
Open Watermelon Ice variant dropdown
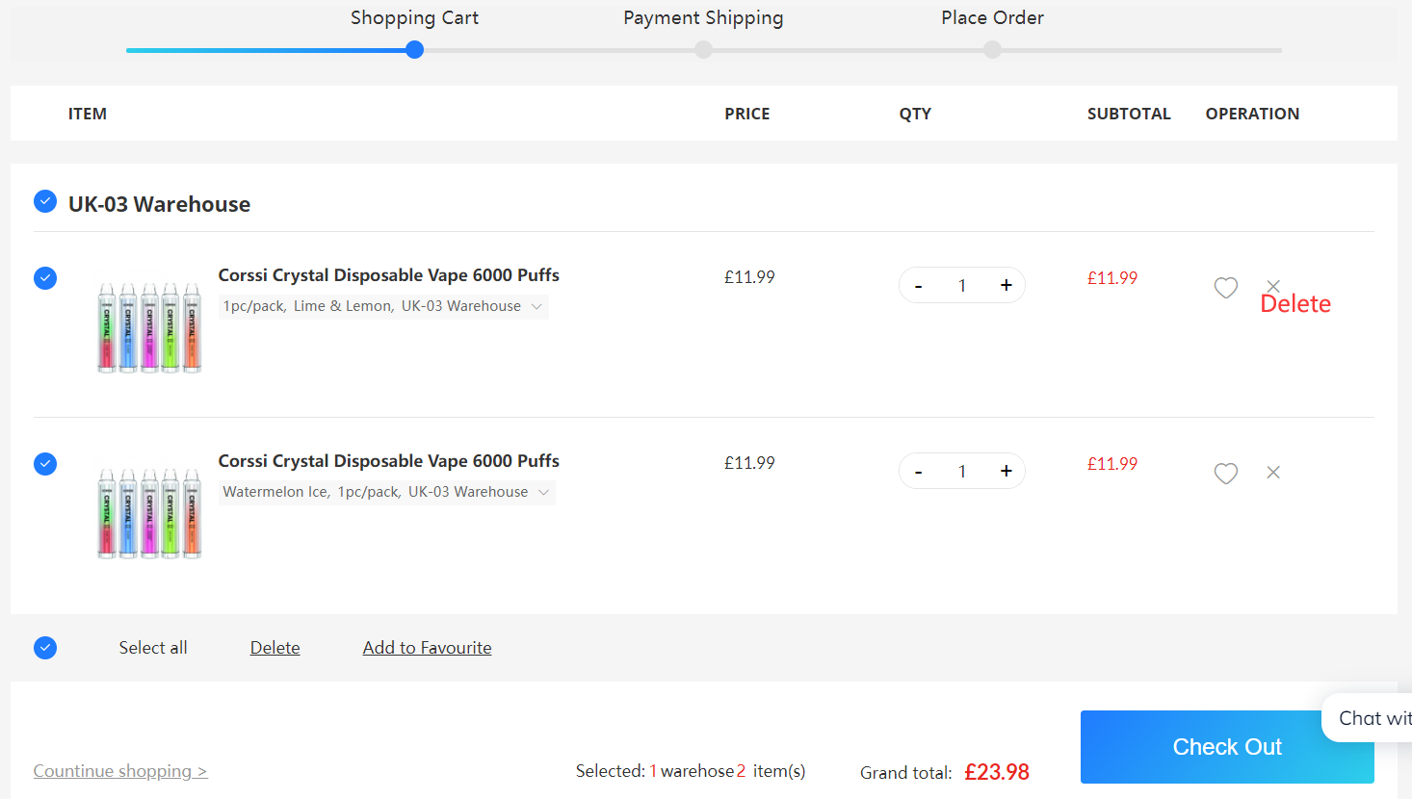(x=387, y=492)
